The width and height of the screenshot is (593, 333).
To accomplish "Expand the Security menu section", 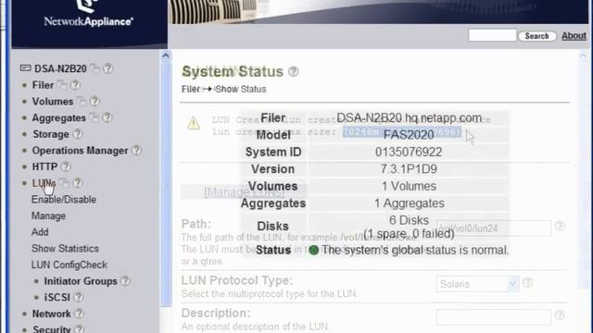I will 52,329.
